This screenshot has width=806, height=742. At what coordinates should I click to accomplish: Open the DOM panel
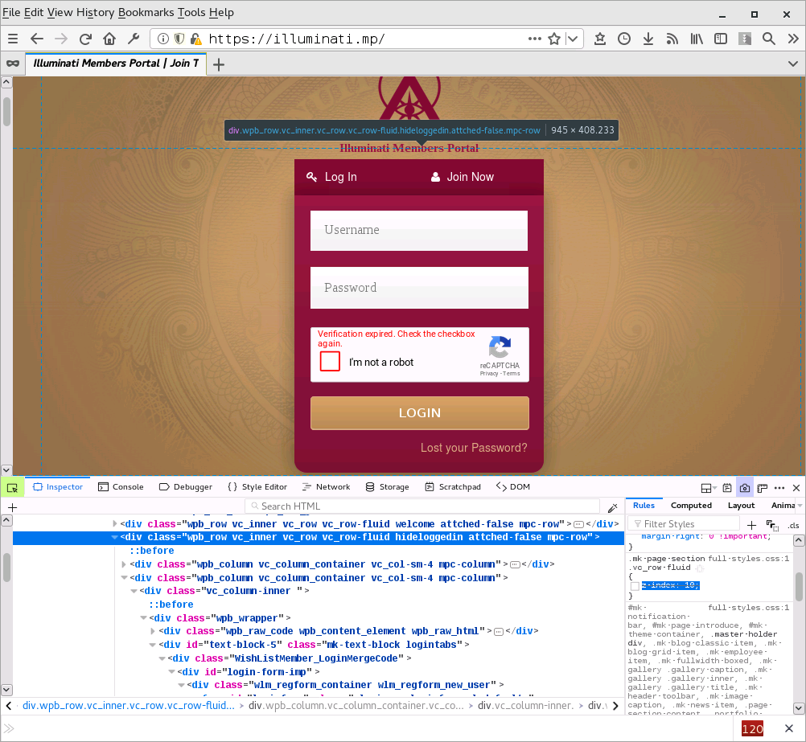click(x=513, y=487)
